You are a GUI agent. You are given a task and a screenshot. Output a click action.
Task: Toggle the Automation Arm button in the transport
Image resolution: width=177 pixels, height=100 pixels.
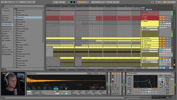tap(81, 2)
